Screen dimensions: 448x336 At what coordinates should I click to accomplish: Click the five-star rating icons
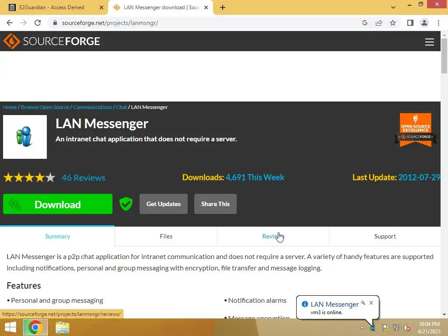pyautogui.click(x=29, y=178)
